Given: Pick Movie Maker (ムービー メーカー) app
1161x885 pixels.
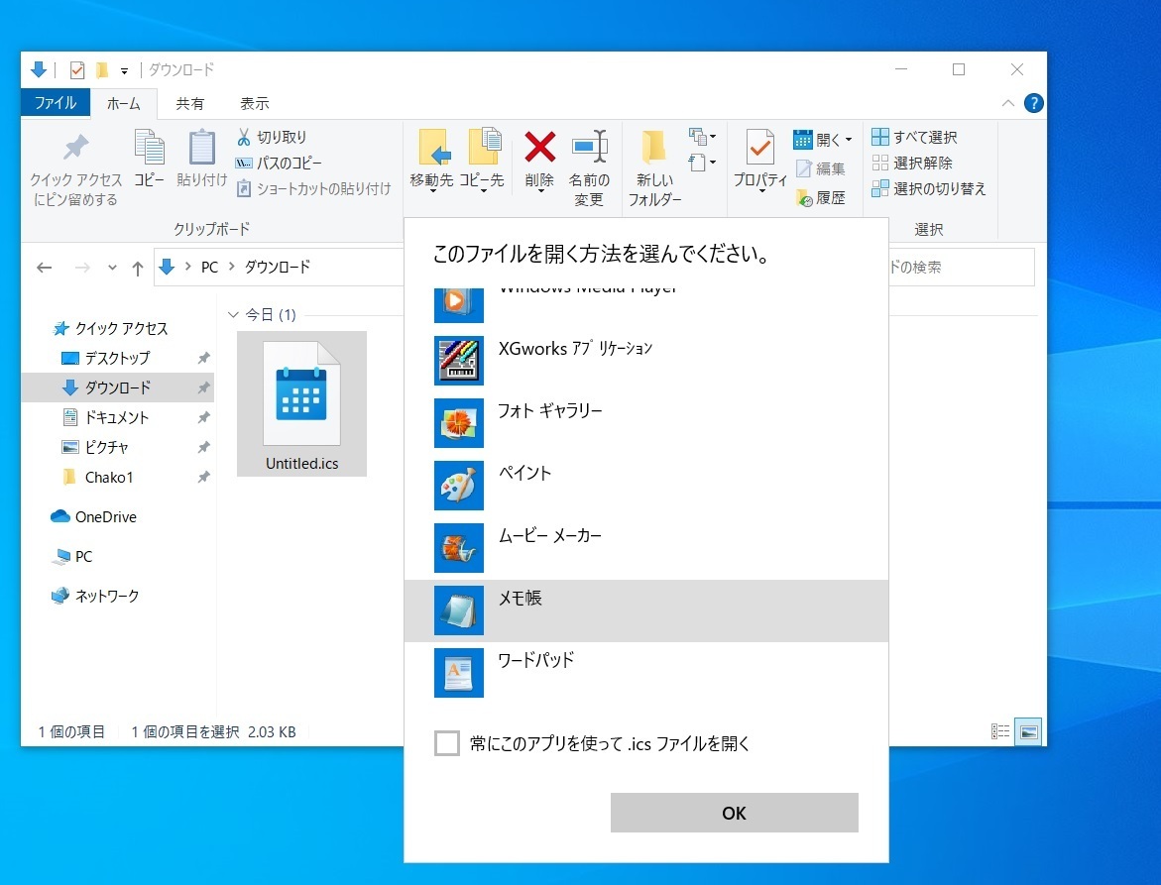Looking at the screenshot, I should point(459,548).
